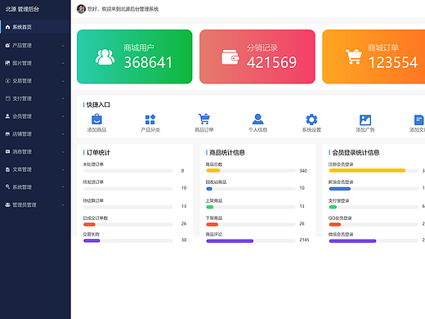
Task: Click the 421569 distribution count
Action: 271,62
